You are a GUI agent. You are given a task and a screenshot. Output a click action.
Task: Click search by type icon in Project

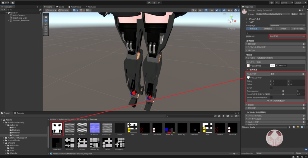(x=219, y=116)
